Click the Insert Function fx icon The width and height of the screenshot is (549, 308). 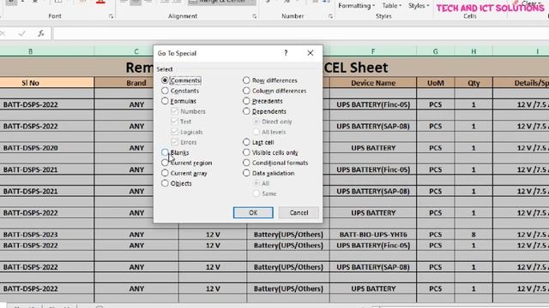(x=41, y=33)
